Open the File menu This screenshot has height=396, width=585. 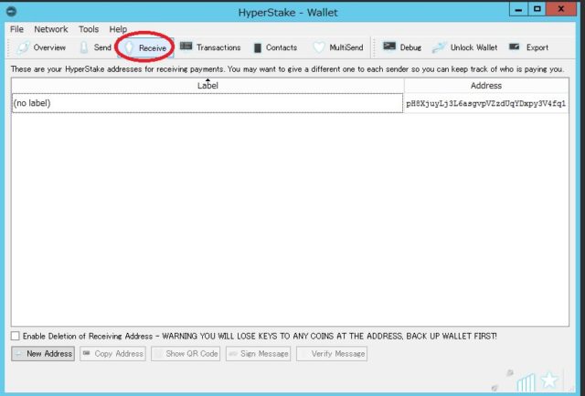pyautogui.click(x=16, y=29)
